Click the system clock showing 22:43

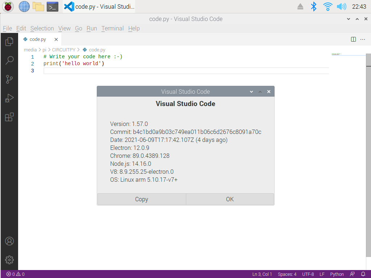(359, 7)
